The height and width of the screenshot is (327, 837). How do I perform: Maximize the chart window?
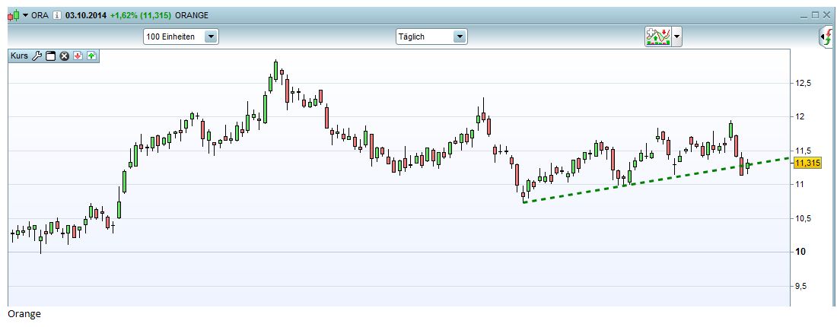(815, 15)
